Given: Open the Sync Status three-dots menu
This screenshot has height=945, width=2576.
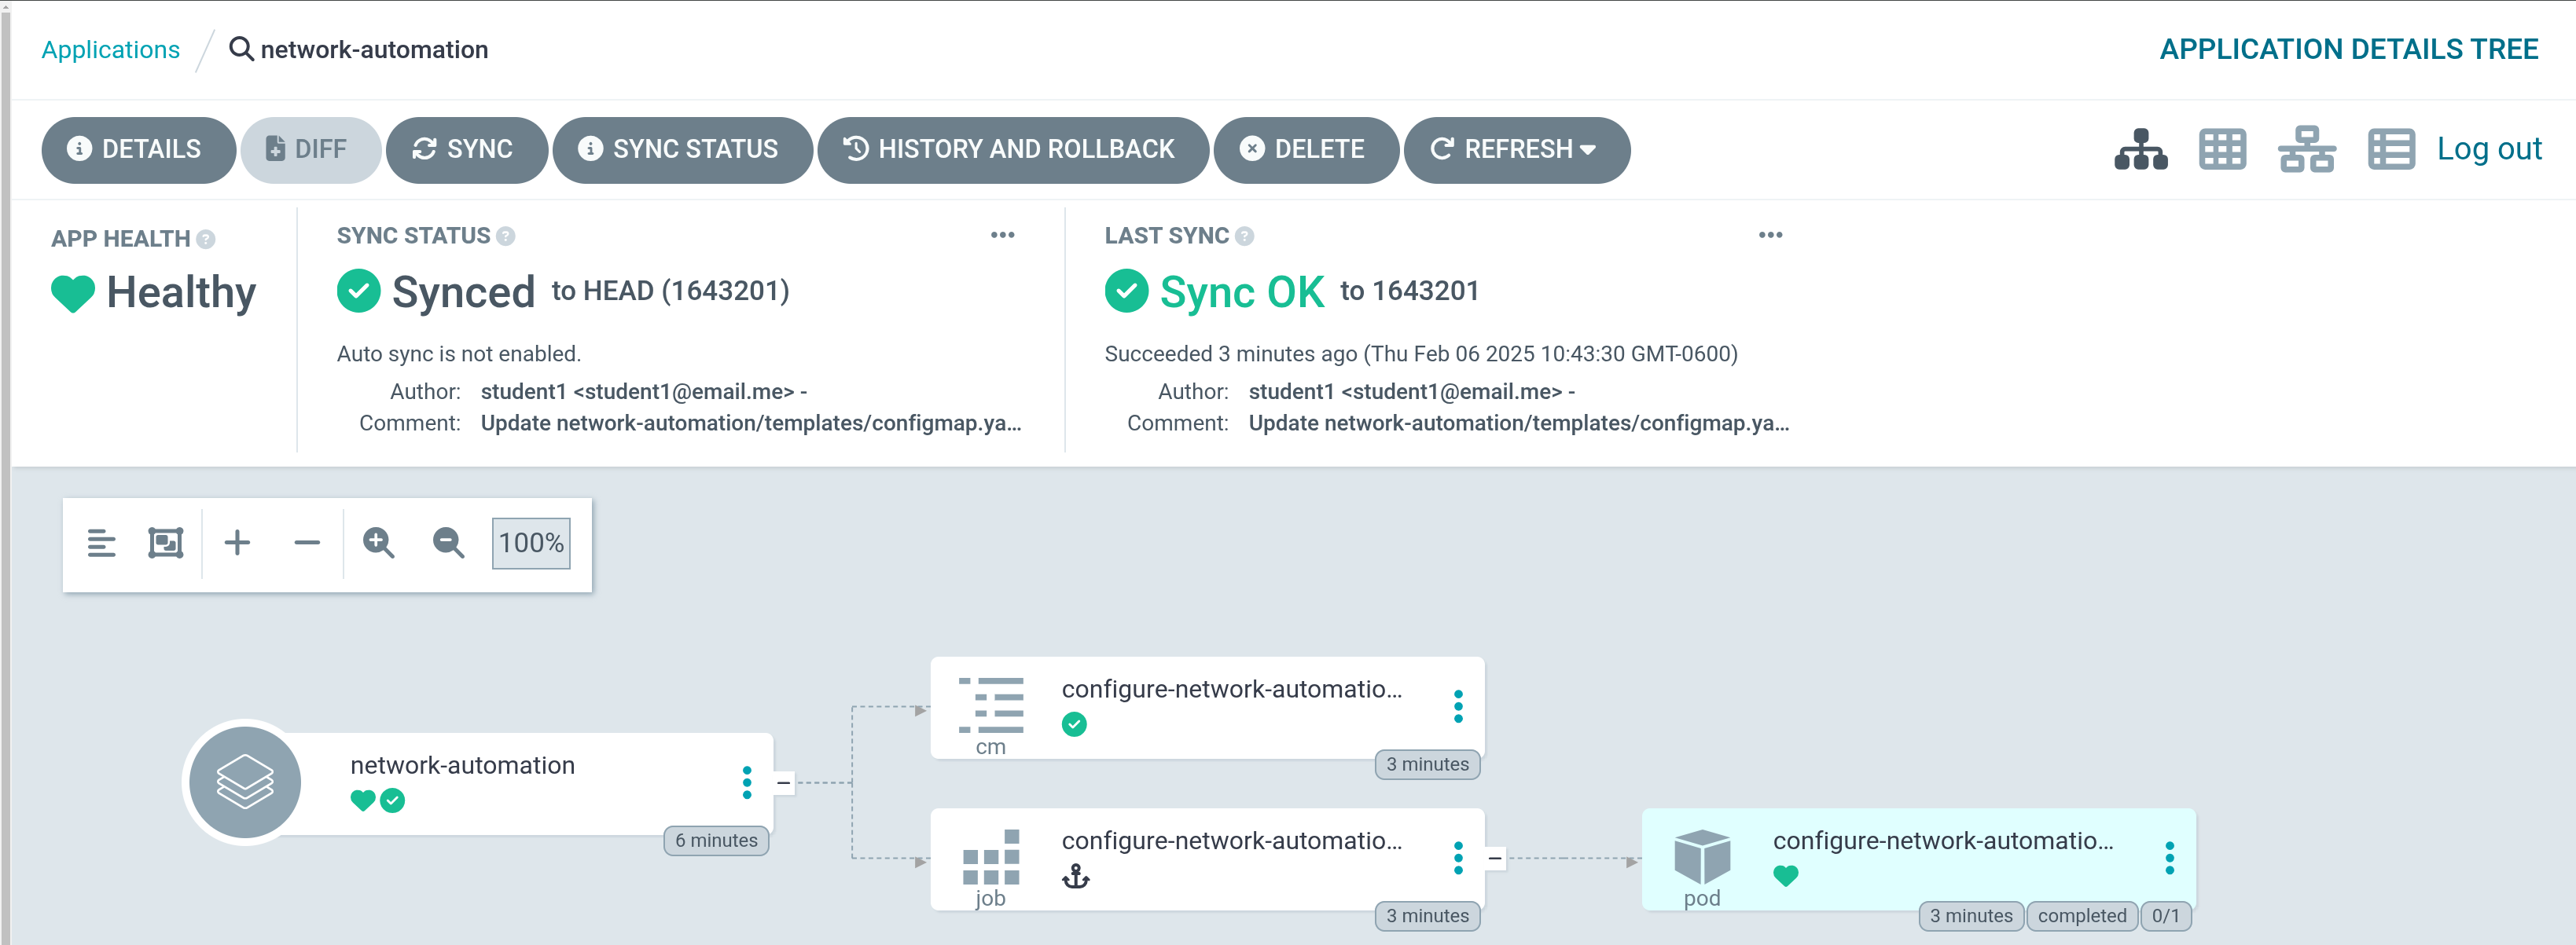Looking at the screenshot, I should (1002, 236).
